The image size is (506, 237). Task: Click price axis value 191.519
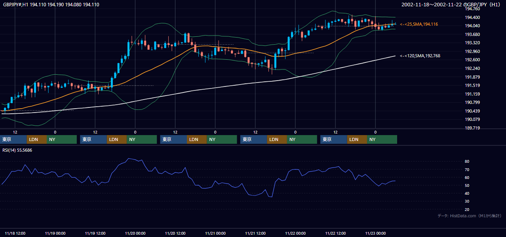[472, 85]
